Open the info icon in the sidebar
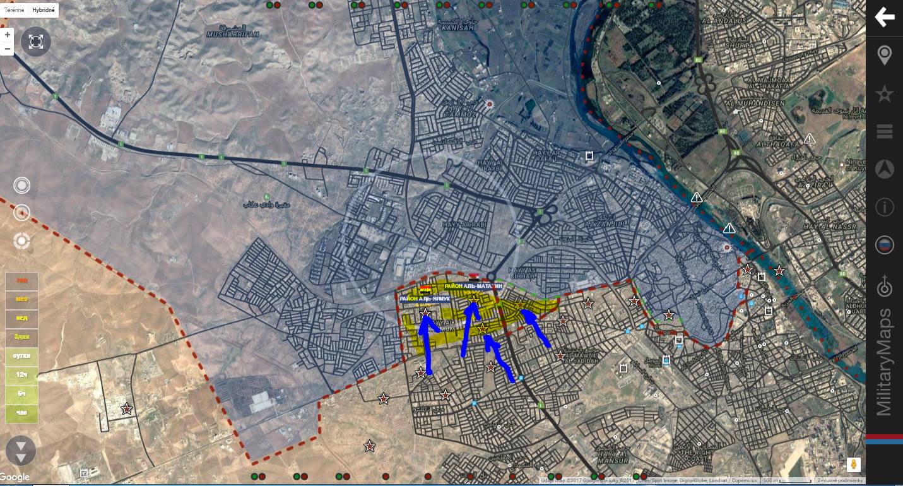The width and height of the screenshot is (903, 486). (885, 207)
